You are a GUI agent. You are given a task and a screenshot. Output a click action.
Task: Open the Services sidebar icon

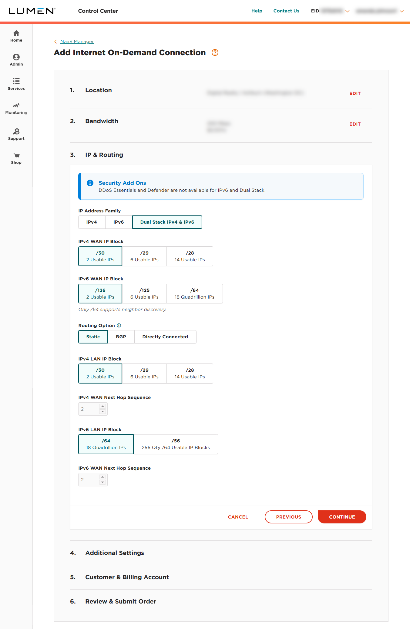click(x=16, y=84)
